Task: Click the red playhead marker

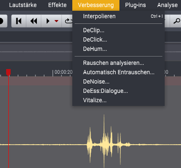Action: point(8,72)
